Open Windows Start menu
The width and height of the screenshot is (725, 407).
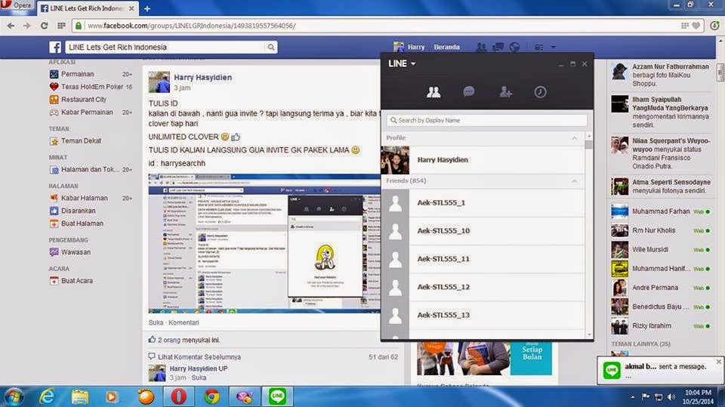[13, 397]
